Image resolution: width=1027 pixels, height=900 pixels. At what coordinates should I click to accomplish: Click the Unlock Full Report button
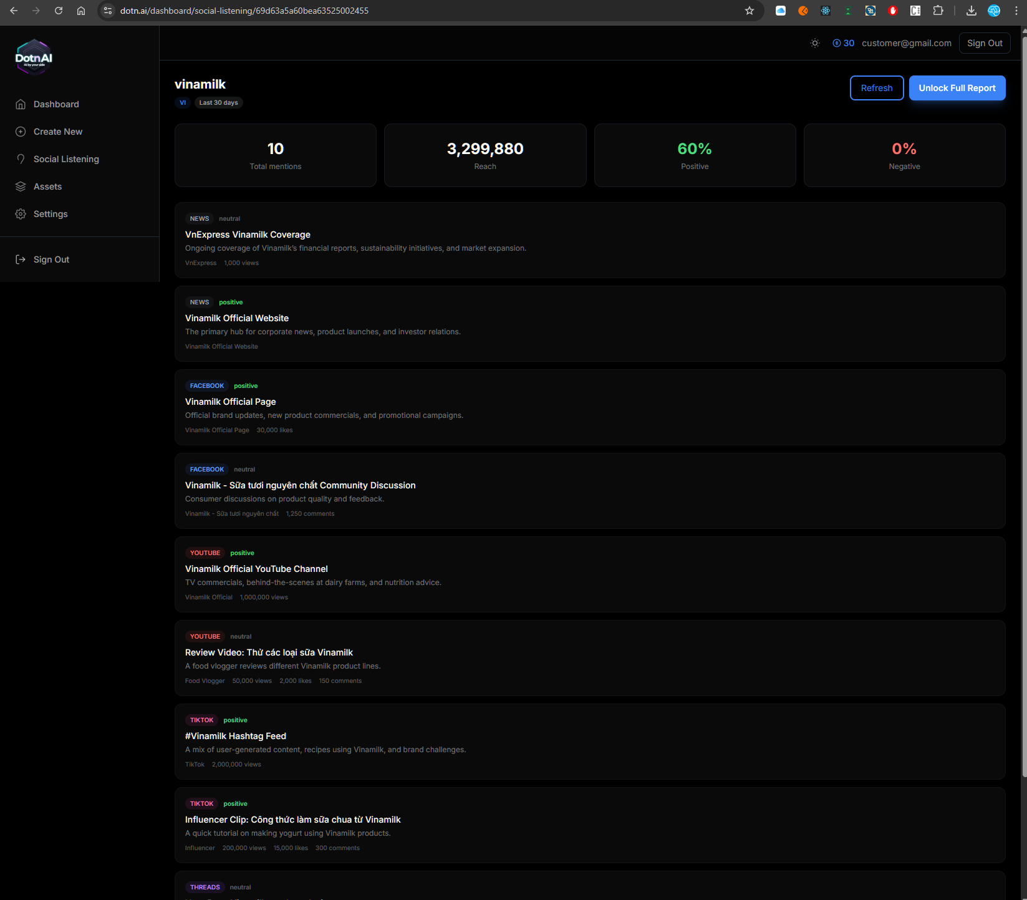957,88
